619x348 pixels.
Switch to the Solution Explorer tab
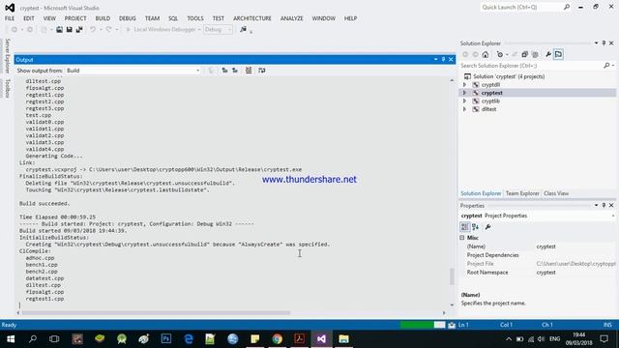[481, 193]
